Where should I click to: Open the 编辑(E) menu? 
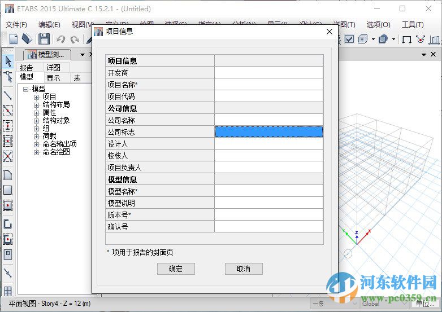point(49,25)
